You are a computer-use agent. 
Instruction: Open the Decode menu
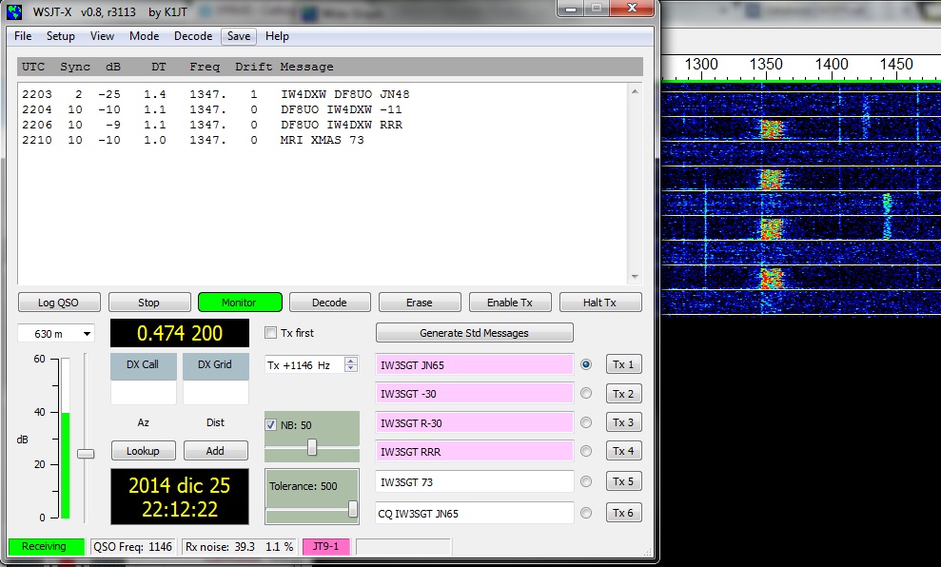coord(193,36)
